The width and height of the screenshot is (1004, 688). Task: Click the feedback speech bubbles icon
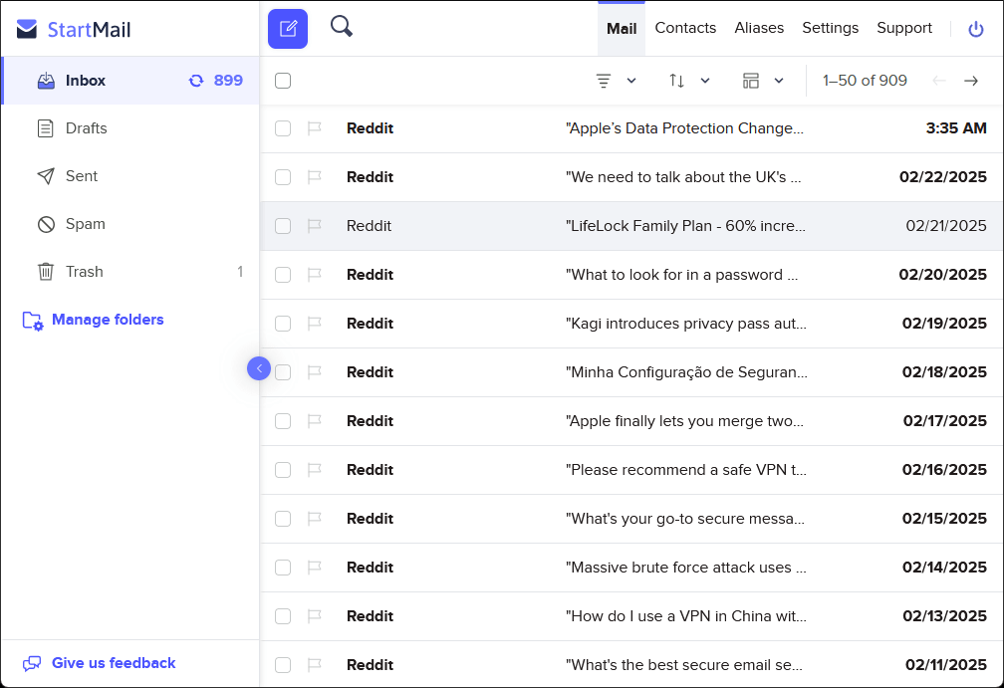[32, 664]
